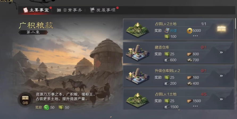This screenshot has width=237, height=119.
Task: Open the 日常事务 tab
Action: coord(69,10)
